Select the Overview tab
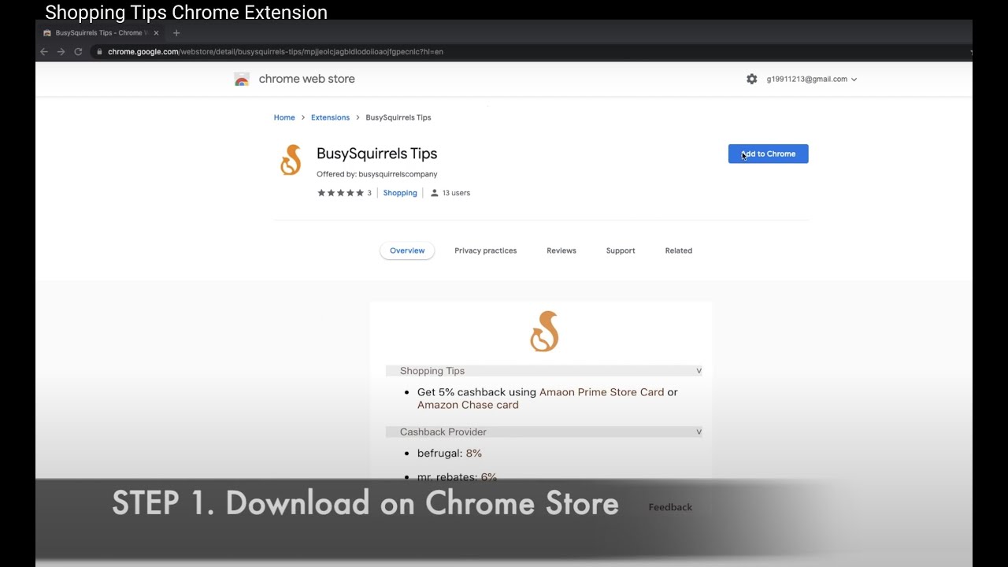Screen dimensions: 1008x567 click(407, 250)
